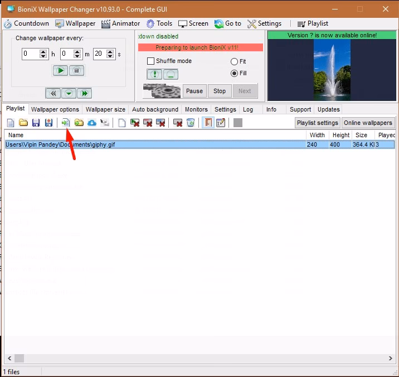
Task: Open the Tools menu
Action: click(x=159, y=23)
